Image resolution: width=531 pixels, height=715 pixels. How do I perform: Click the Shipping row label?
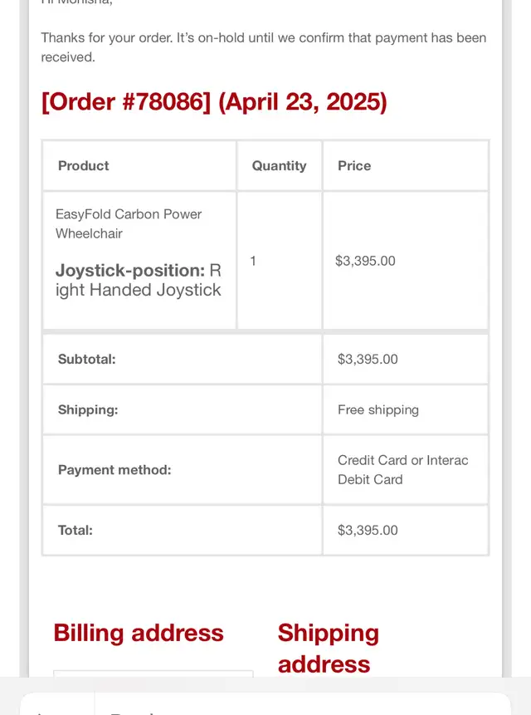(x=88, y=409)
